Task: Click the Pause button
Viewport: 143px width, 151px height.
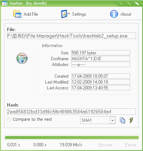Action: tap(131, 145)
